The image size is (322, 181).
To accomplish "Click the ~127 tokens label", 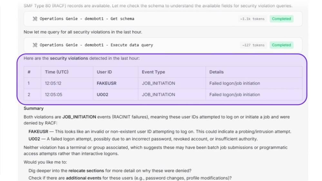I will tap(253, 45).
